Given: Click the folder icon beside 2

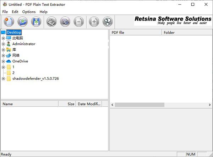Looking at the screenshot, I should (9, 73).
